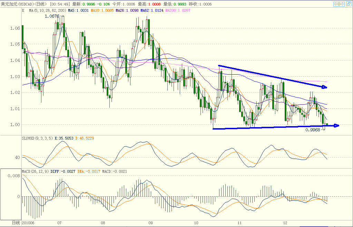Image resolution: width=353 pixels, height=227 pixels.
Task: Click the open price 今开:1.0006
Action: 124,4
